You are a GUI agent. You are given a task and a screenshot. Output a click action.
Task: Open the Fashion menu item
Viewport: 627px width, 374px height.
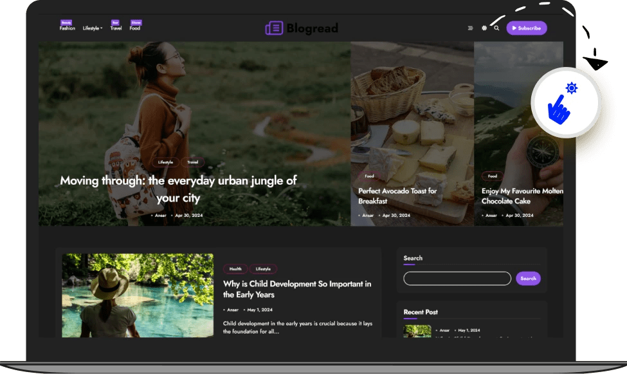tap(67, 28)
